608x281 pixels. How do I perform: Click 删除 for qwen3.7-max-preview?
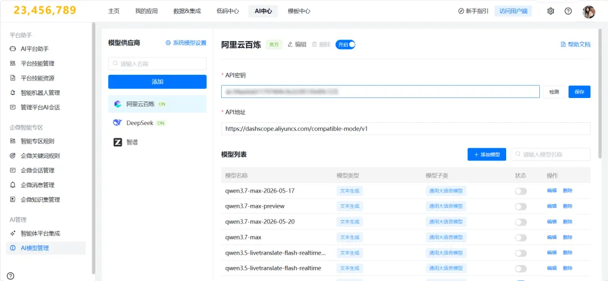tap(567, 206)
